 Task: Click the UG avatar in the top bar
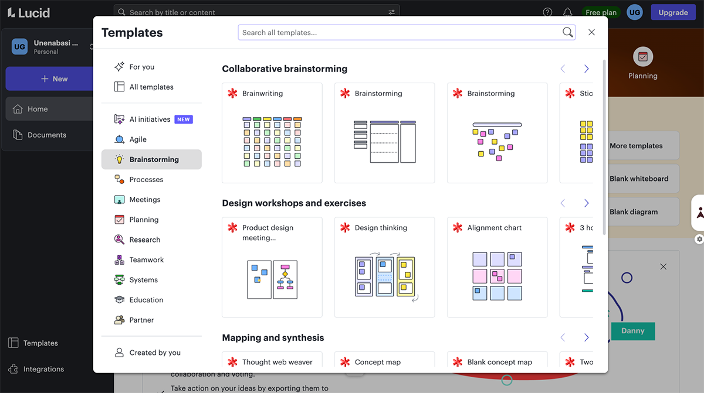tap(634, 12)
